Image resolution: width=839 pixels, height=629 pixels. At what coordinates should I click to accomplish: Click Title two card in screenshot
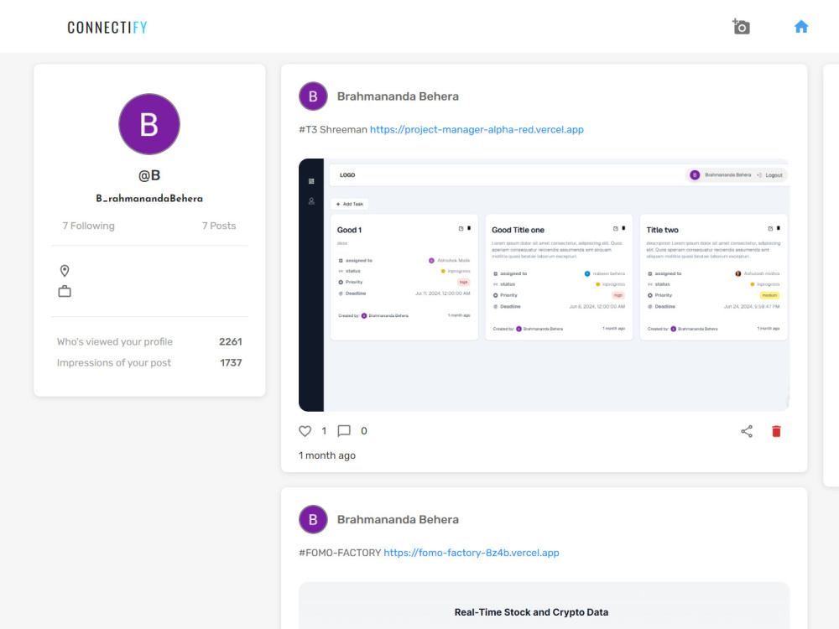coord(713,277)
